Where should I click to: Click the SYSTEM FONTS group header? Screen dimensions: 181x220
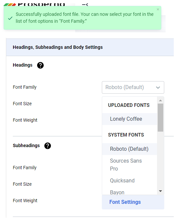pos(126,135)
